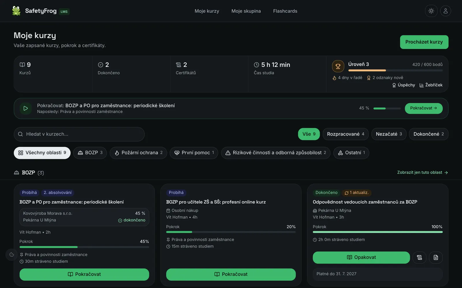Viewport: 462px width, 288px height.
Task: Click Pokračovat in the continue banner
Action: tap(424, 108)
